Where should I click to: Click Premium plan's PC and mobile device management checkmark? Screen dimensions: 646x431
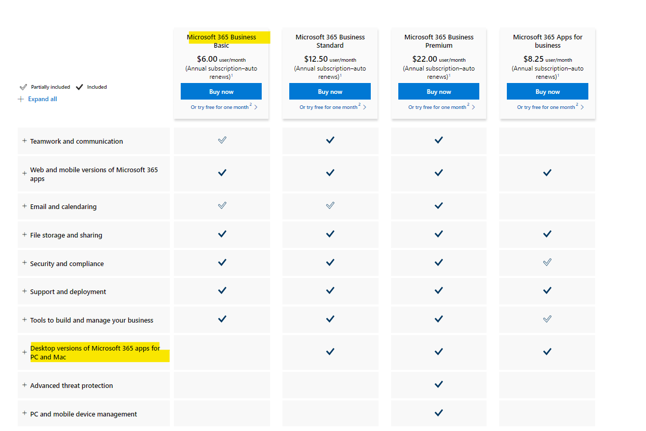click(439, 413)
